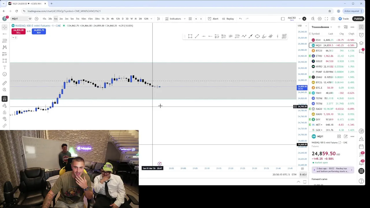Choose the brush tool in favorites toolbar
370x208 pixels.
[264, 36]
